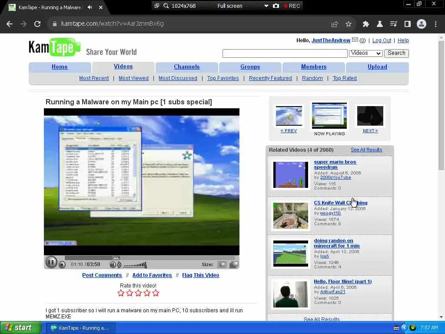Screen dimensions: 445x334
Task: Click the zoom magnifier icon in recorder bar
Action: coord(166,6)
